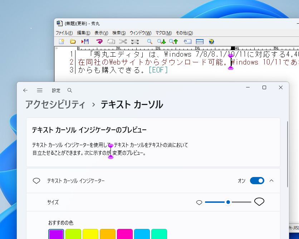This screenshot has height=239, width=299.
Task: Open search with the magnifying glass icon
Action: 150,42
